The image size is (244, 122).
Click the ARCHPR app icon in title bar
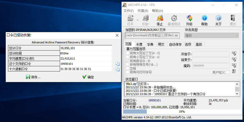(x=124, y=5)
